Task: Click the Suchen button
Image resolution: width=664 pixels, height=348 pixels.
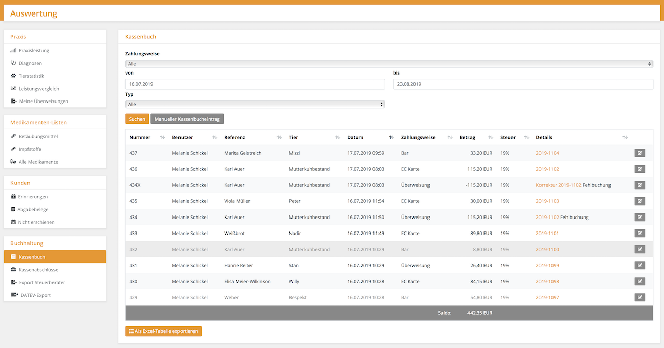Action: tap(137, 119)
